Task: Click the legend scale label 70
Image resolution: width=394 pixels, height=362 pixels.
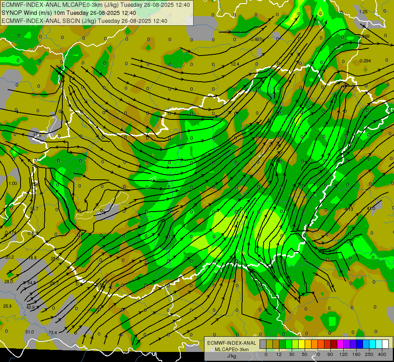Action: pyautogui.click(x=318, y=354)
